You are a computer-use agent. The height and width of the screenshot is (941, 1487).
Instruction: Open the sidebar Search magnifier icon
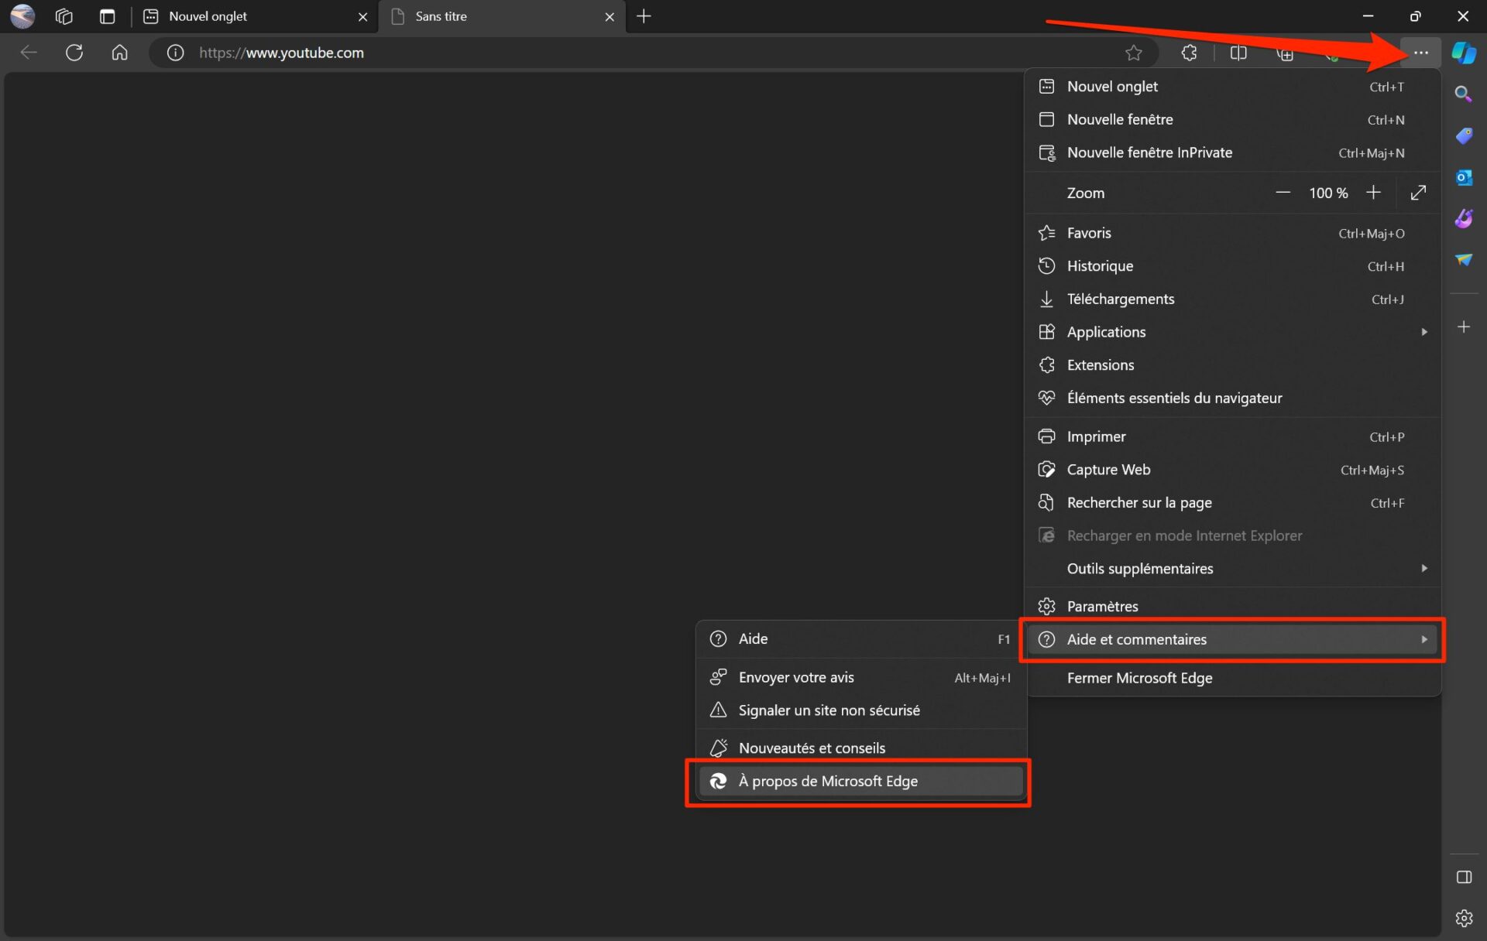coord(1463,94)
